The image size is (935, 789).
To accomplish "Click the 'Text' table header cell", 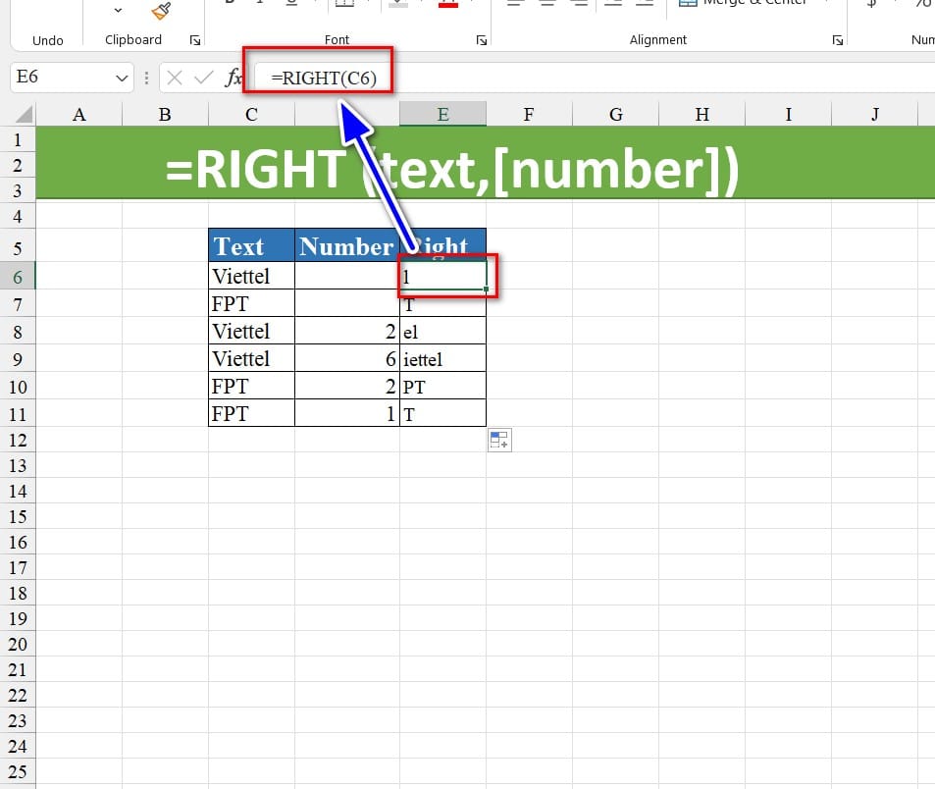I will pyautogui.click(x=251, y=246).
